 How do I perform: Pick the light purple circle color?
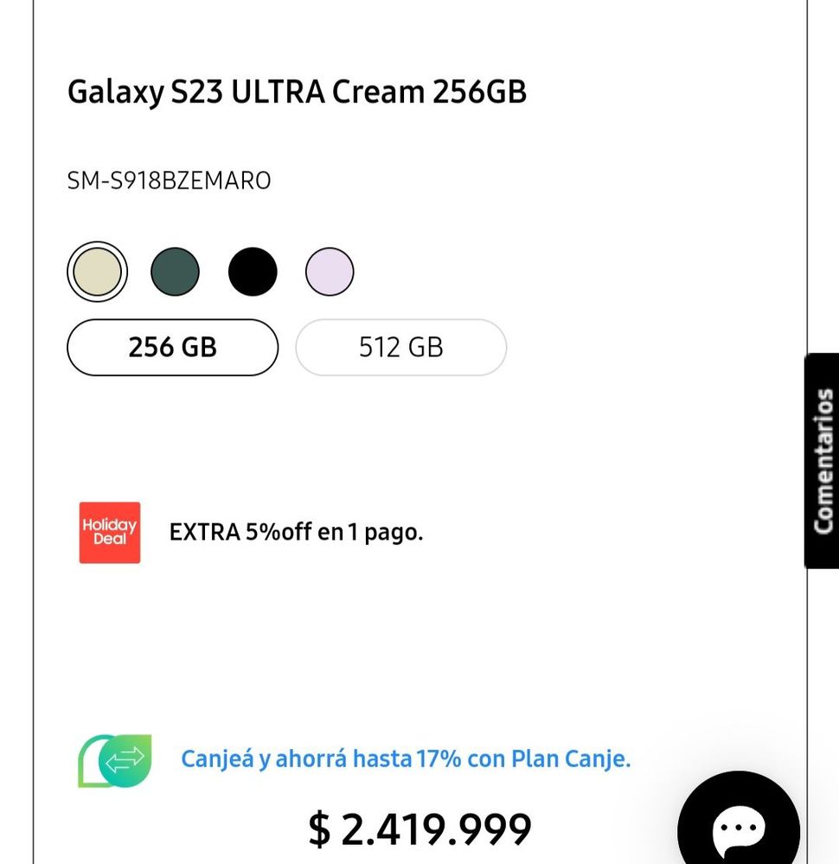pyautogui.click(x=330, y=272)
